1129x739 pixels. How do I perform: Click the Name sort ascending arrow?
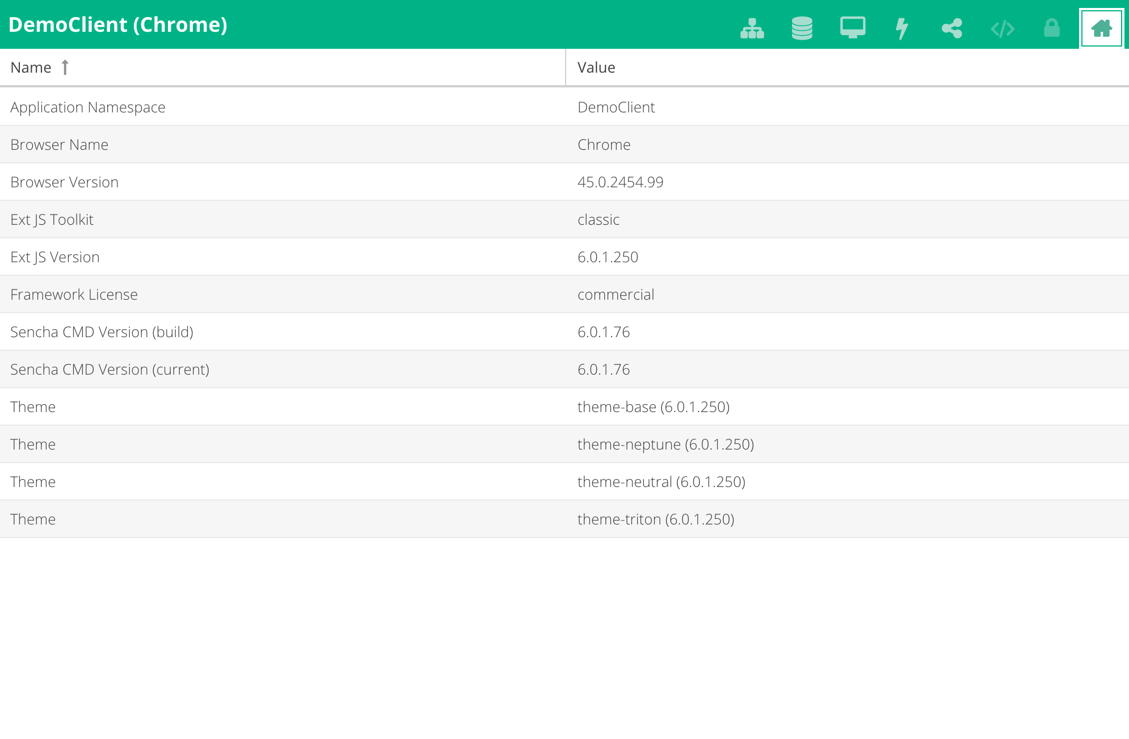65,68
